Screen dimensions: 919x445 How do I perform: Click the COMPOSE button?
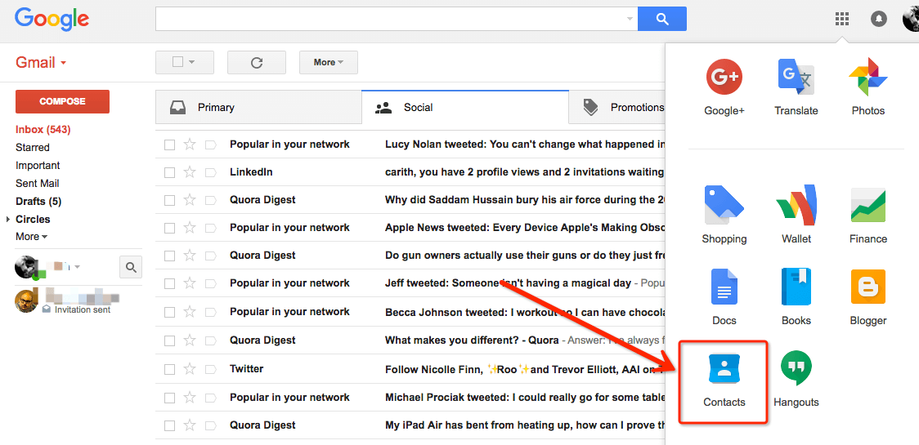click(x=62, y=101)
